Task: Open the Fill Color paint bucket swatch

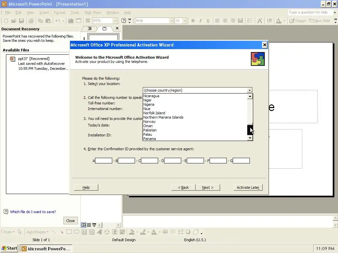Action: tap(131, 232)
